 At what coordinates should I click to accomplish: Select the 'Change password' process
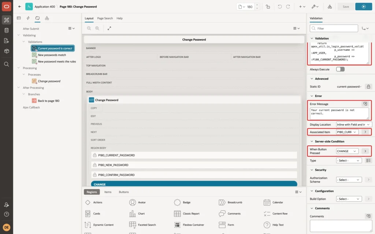click(x=49, y=81)
